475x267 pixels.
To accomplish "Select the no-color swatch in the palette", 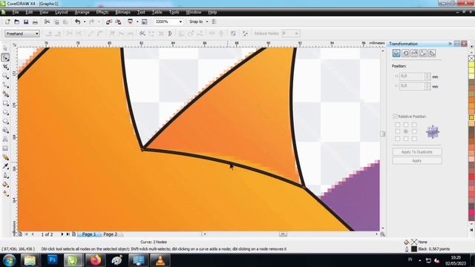I will [x=472, y=58].
